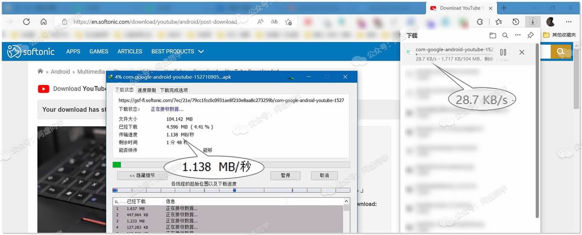Click the thread segments progress bar
582x235 pixels.
[x=231, y=190]
